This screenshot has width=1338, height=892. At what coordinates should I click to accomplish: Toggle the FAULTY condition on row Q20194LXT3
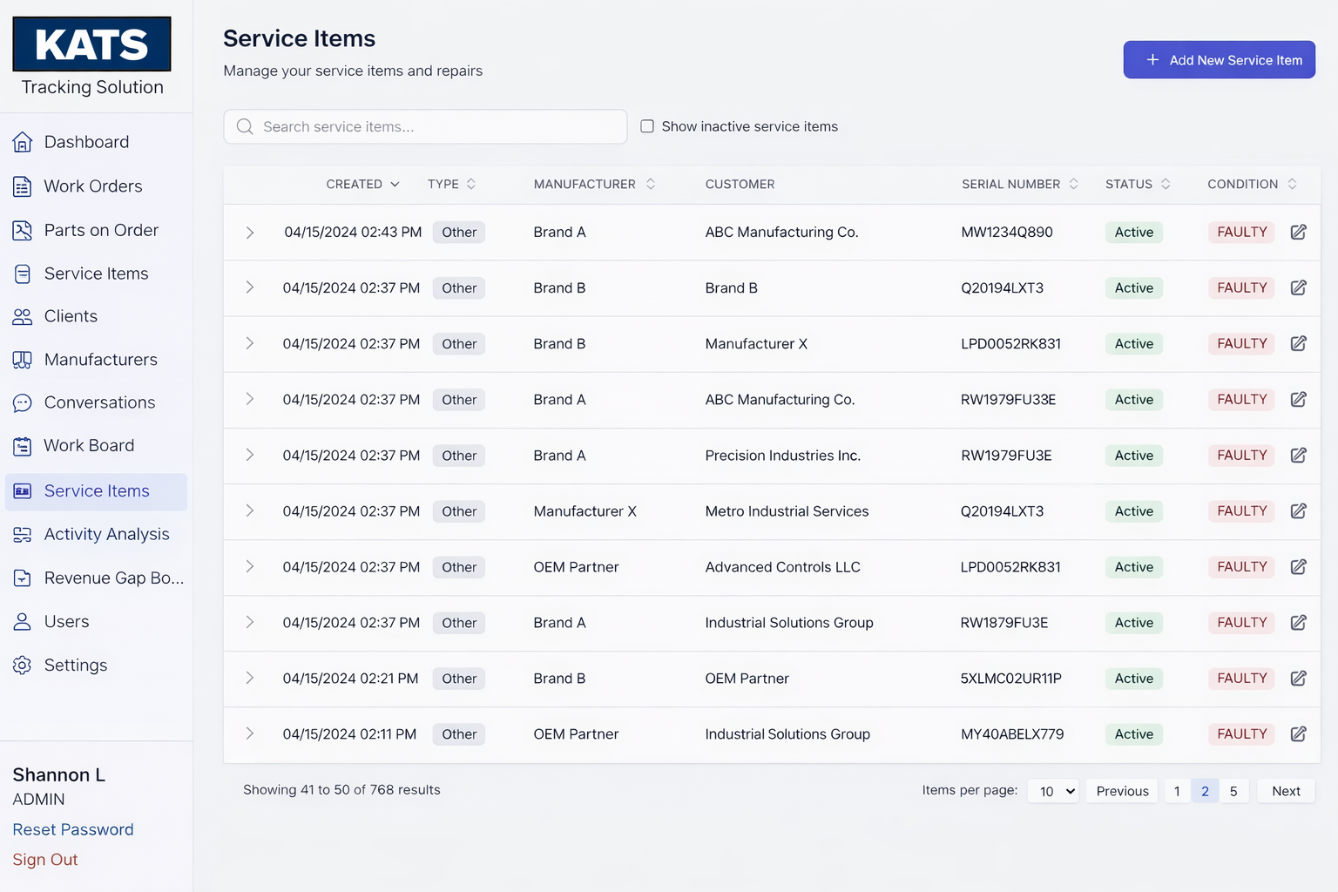(1240, 287)
